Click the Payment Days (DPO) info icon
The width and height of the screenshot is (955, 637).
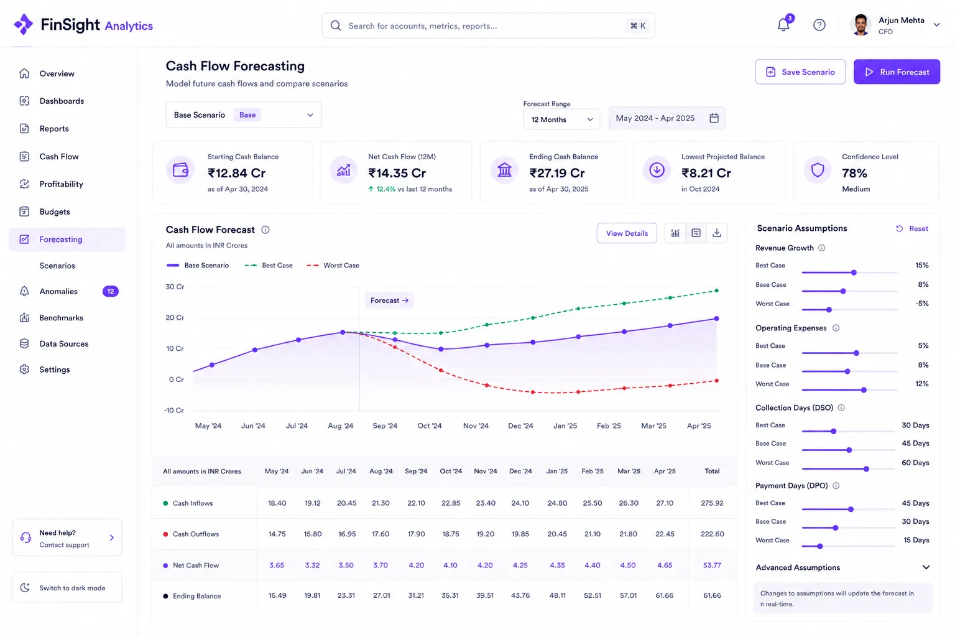tap(836, 486)
